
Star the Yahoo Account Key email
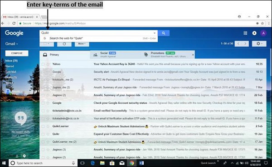(x=48, y=64)
